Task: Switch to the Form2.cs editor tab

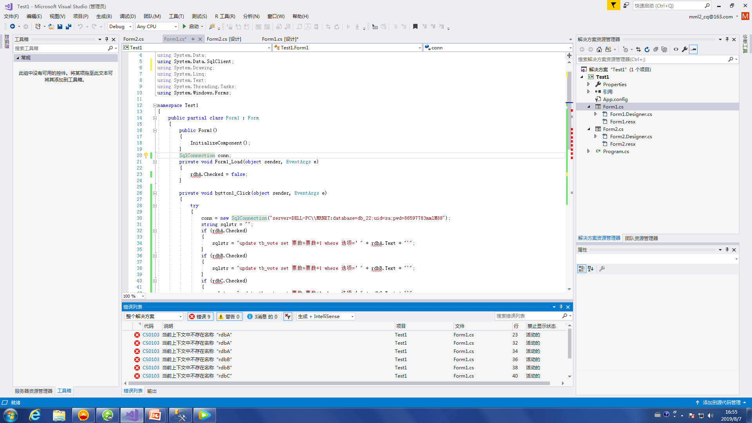Action: pyautogui.click(x=134, y=39)
